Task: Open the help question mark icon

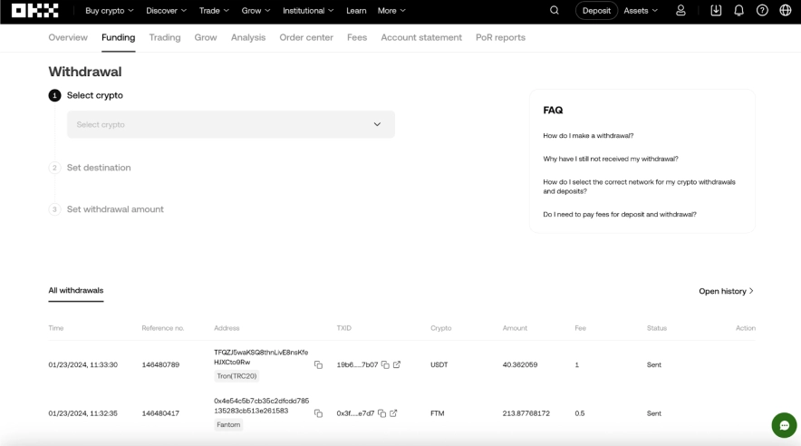Action: 762,11
